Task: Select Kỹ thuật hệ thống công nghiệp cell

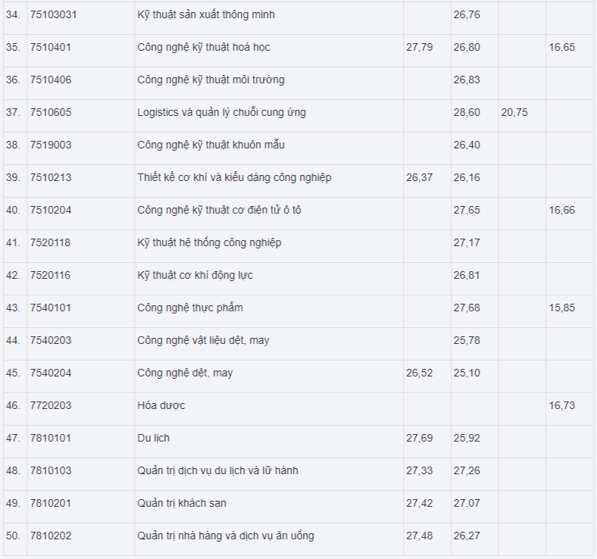Action: click(x=209, y=242)
